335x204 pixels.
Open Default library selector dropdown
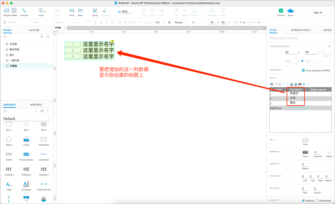(26, 119)
